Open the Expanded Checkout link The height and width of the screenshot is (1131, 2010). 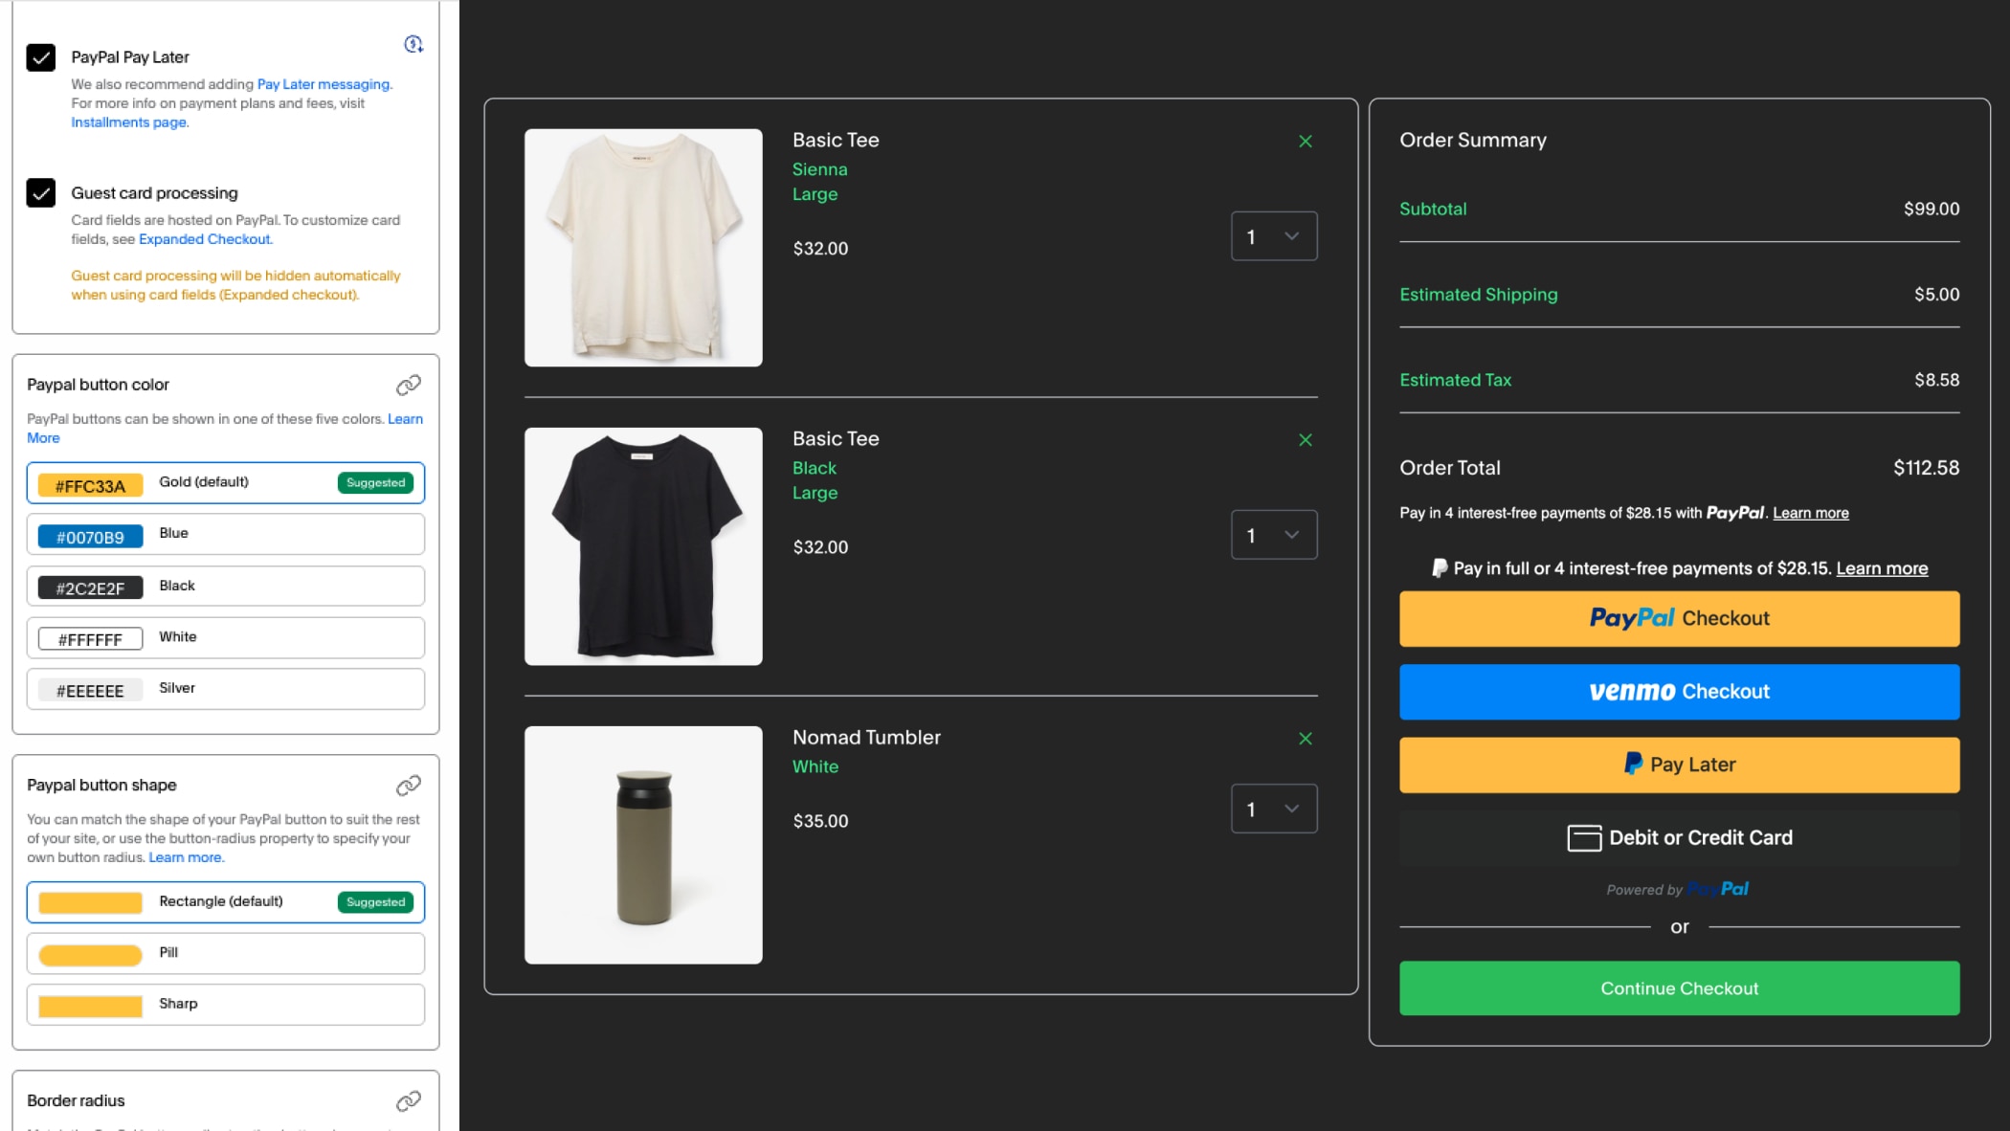(204, 239)
